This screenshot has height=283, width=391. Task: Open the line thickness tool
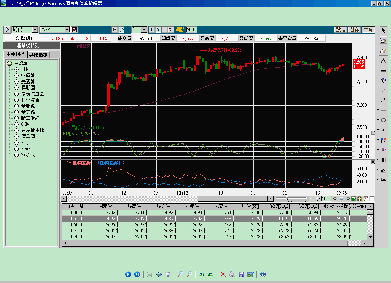click(x=383, y=71)
